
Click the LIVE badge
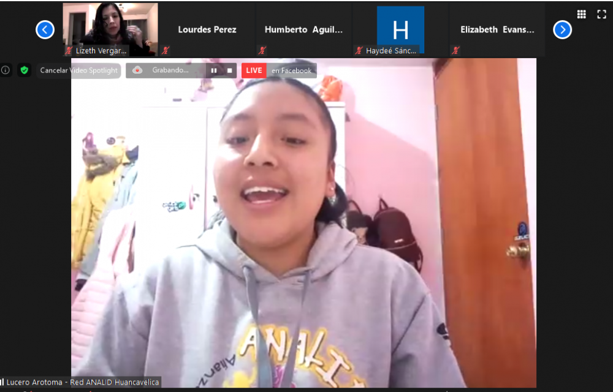click(x=254, y=70)
